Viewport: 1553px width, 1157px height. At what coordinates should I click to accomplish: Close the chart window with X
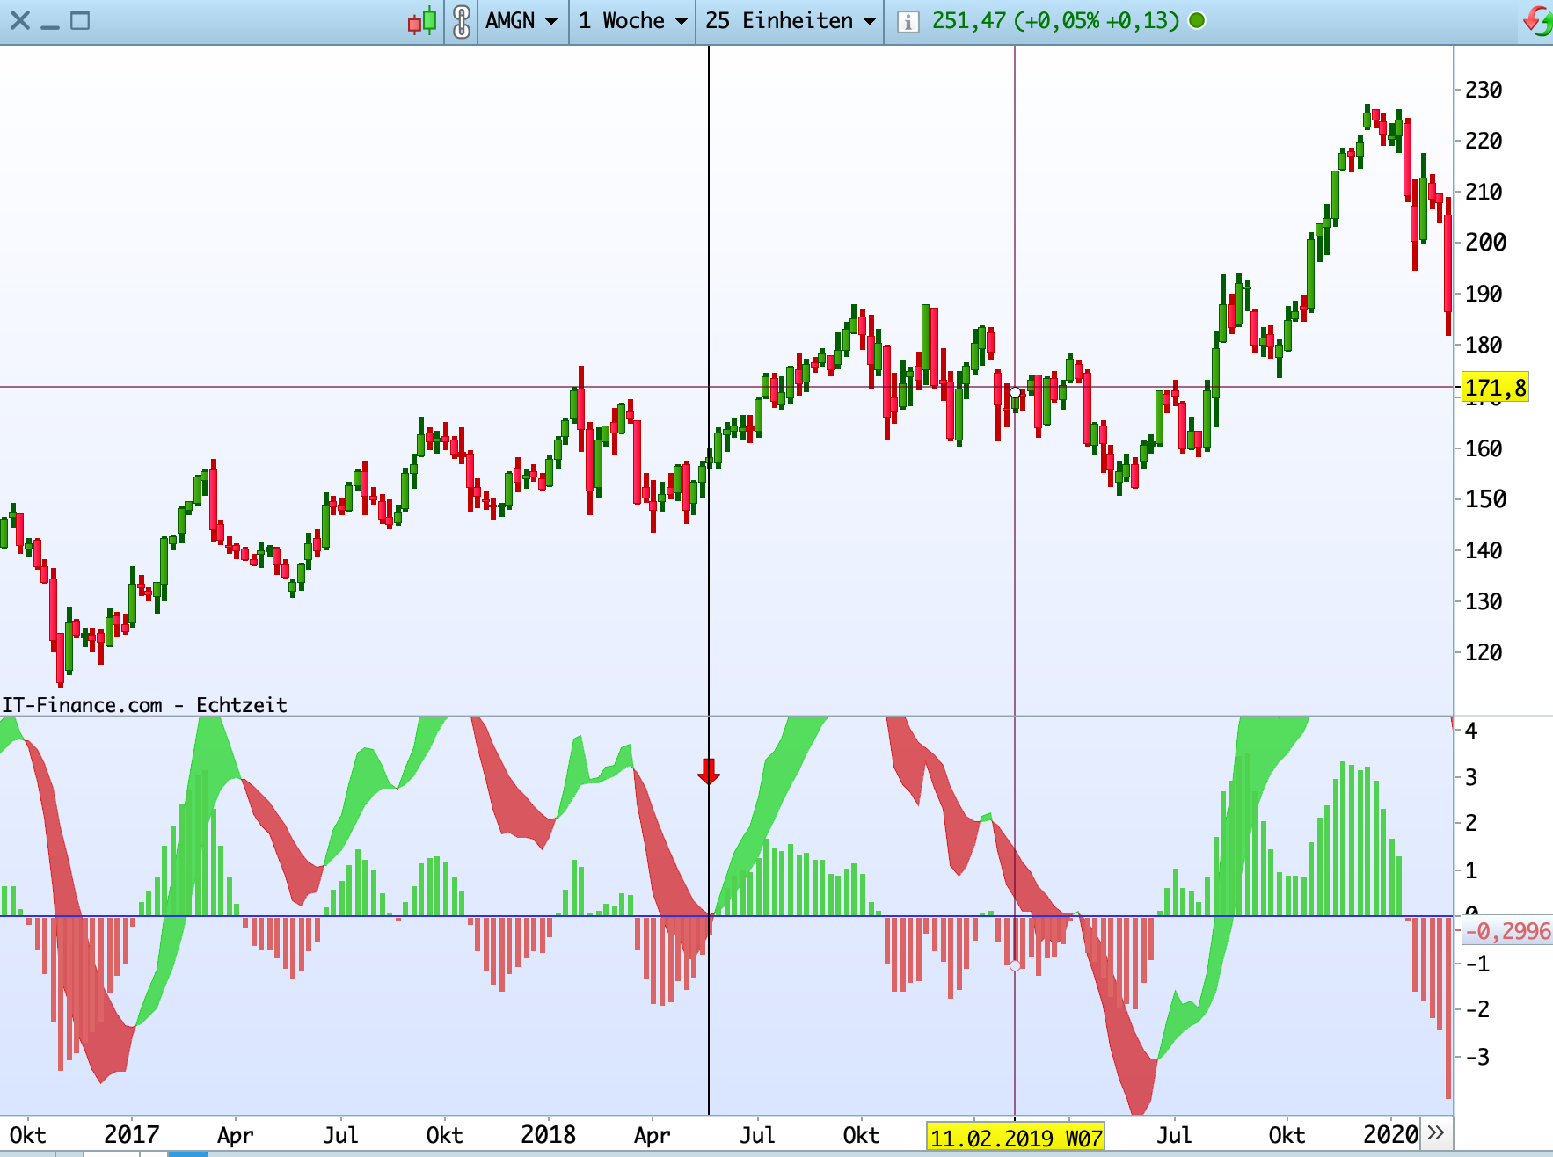[20, 20]
